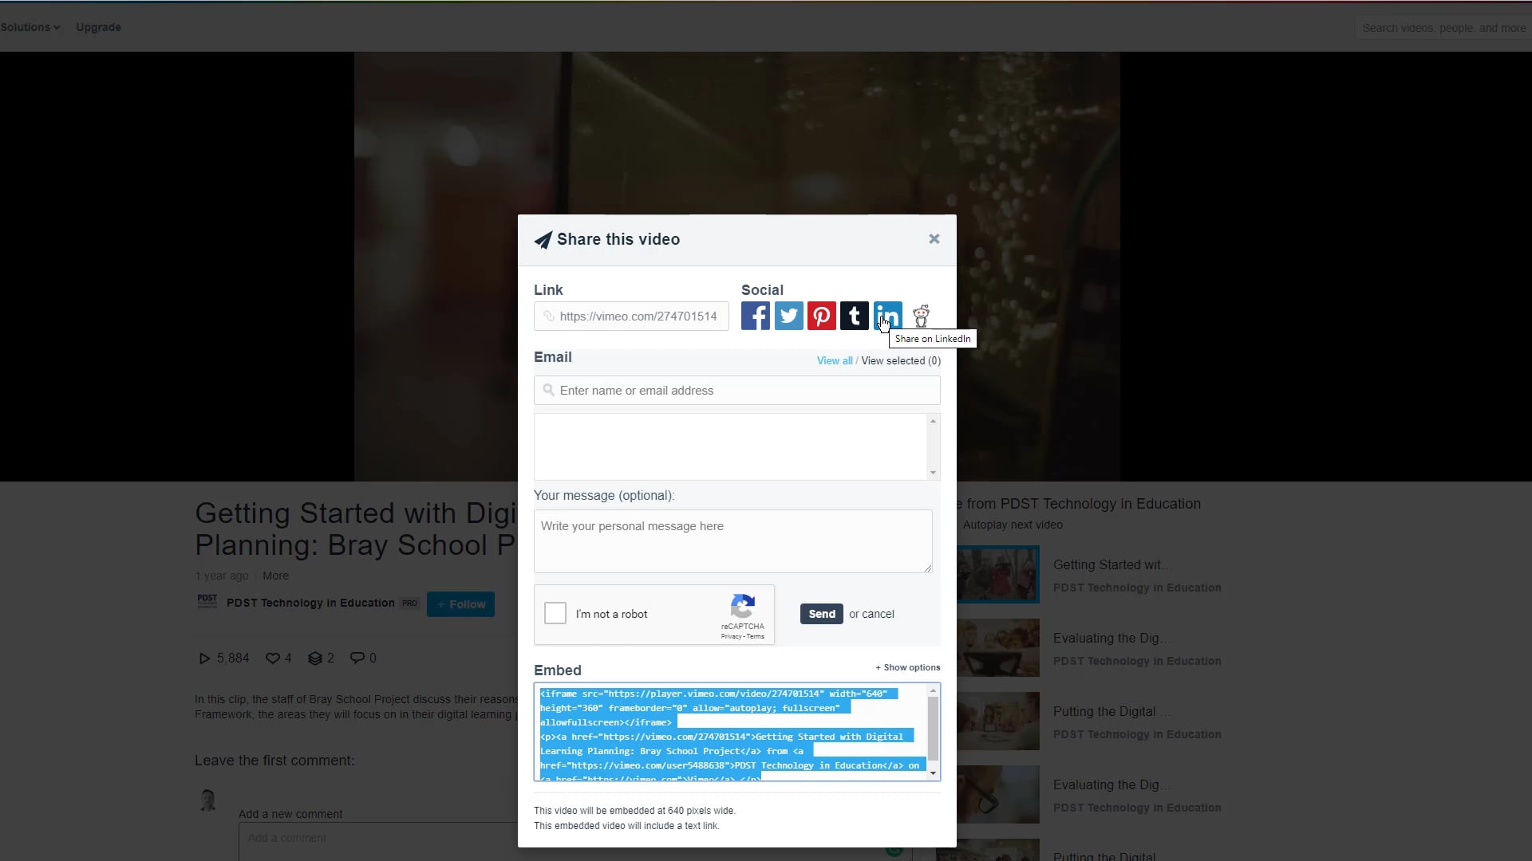
Task: Open Evaluating the Dig... video thumbnail
Action: coord(997,647)
